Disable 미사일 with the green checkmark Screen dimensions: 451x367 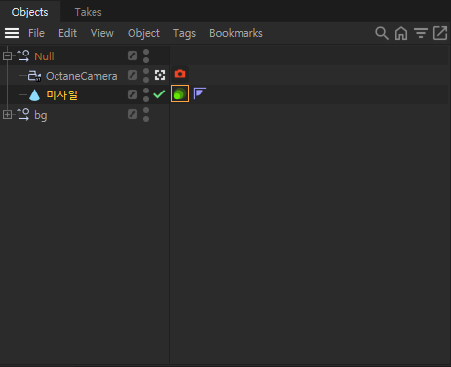click(159, 94)
